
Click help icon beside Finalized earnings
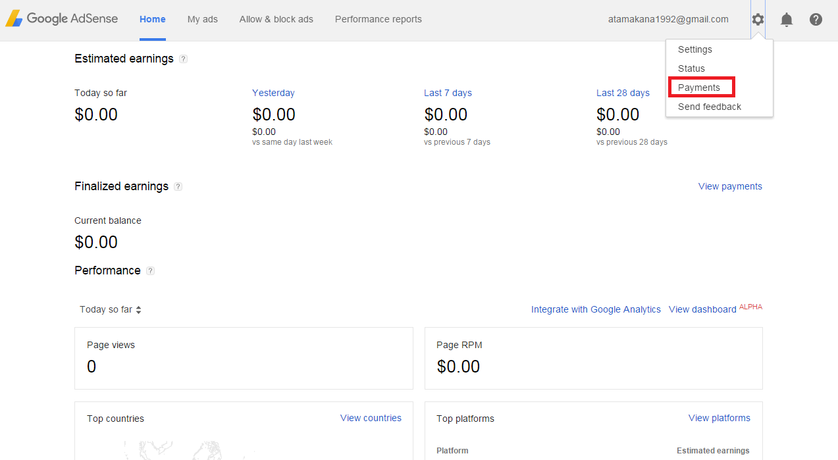[178, 186]
